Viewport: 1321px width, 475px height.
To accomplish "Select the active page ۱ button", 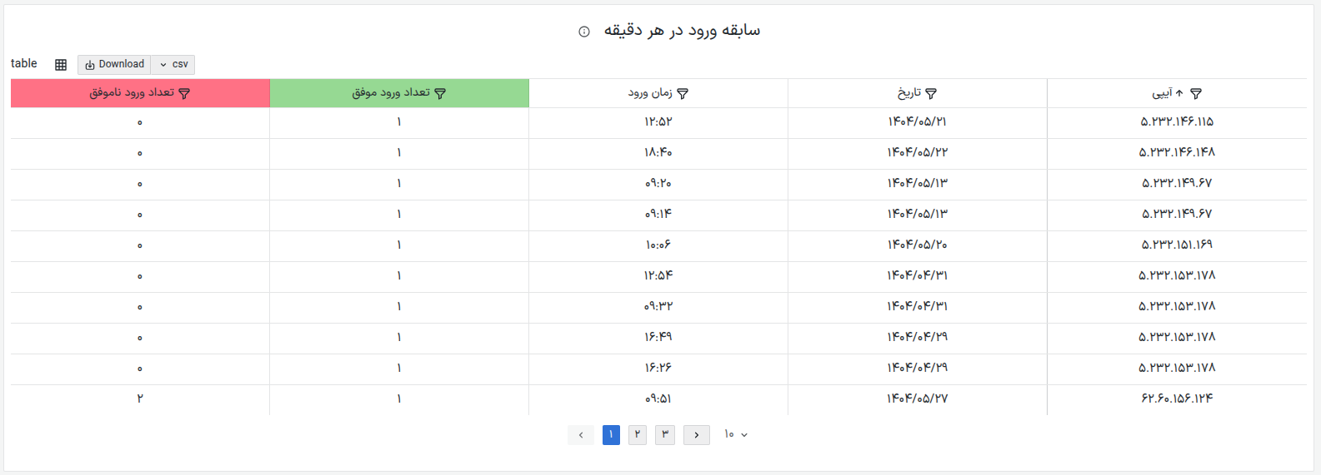I will pos(611,435).
